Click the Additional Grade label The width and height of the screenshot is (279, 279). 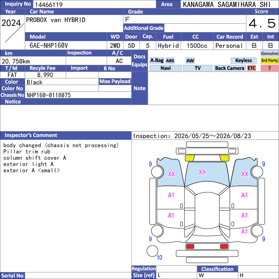(x=144, y=28)
